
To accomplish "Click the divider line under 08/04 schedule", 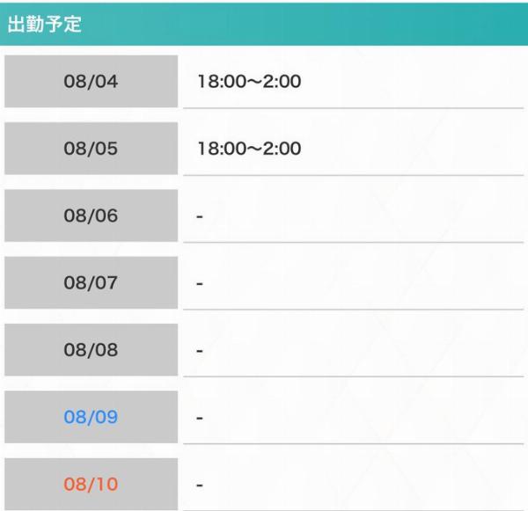I will coord(352,108).
